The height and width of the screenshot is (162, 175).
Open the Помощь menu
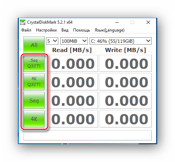(81, 30)
